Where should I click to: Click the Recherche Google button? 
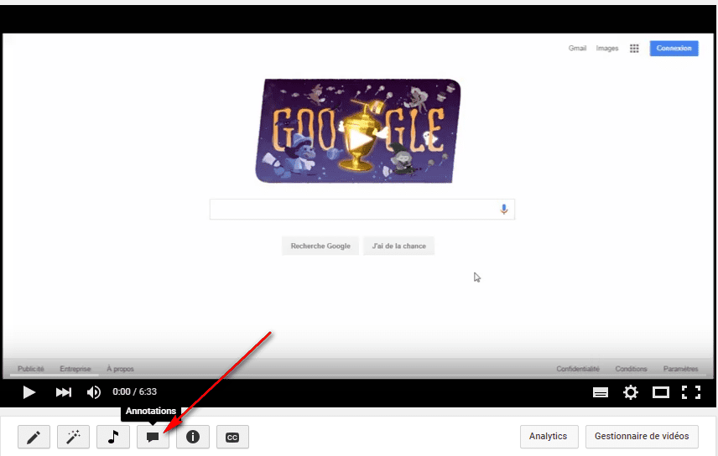point(320,246)
